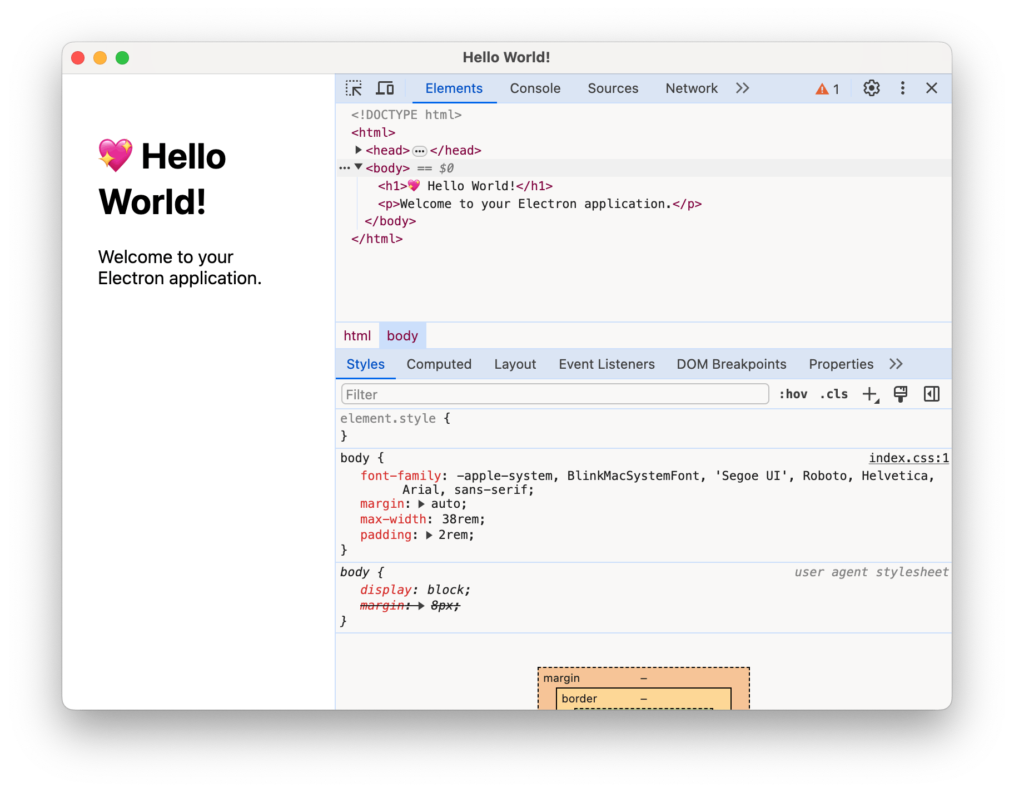The height and width of the screenshot is (792, 1014).
Task: Switch to the Console panel
Action: (x=534, y=88)
